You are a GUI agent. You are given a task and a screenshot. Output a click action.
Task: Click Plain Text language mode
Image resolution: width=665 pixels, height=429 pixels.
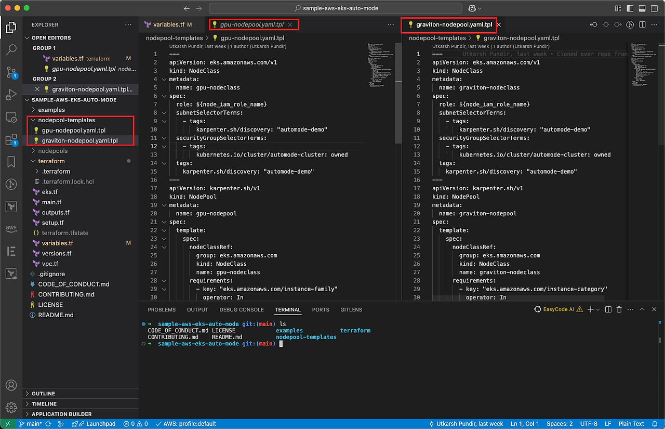click(632, 424)
